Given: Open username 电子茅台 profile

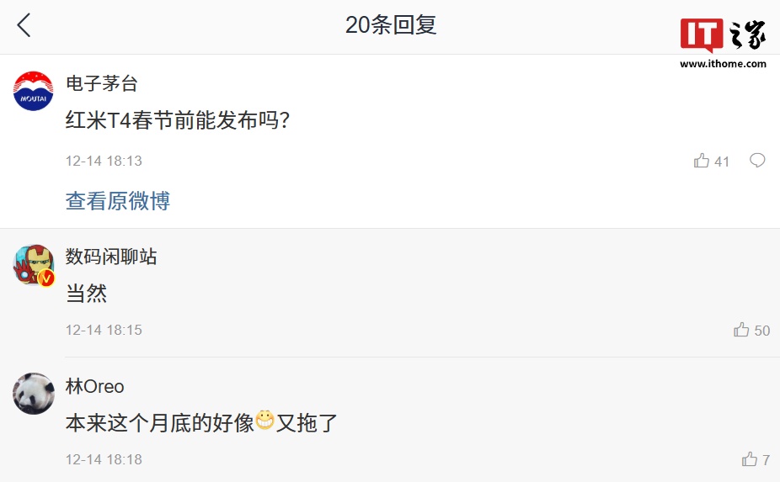Looking at the screenshot, I should (102, 83).
